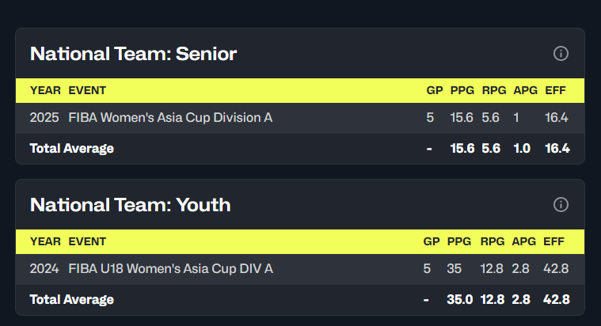Click the National Team: Senior heading
Image resolution: width=601 pixels, height=326 pixels.
[133, 54]
